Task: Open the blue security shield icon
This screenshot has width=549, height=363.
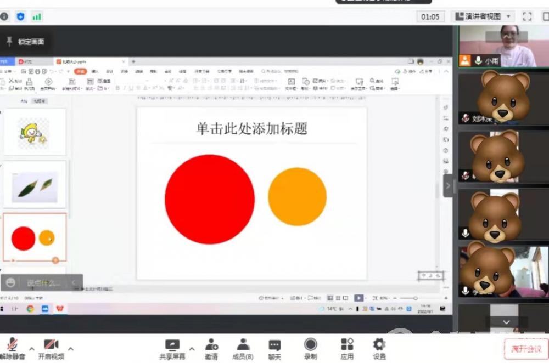Action: click(21, 16)
